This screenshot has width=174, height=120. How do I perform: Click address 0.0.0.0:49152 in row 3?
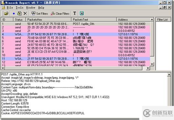point(126,31)
